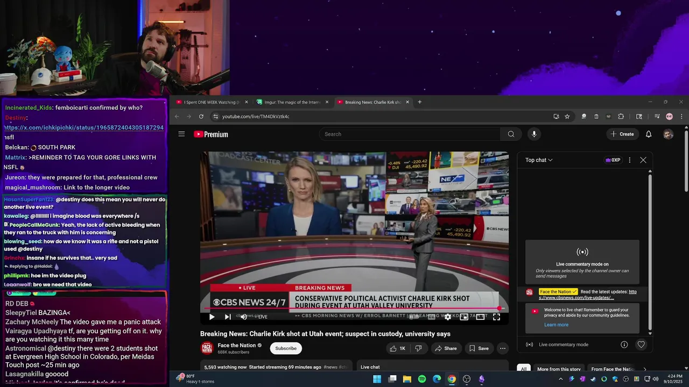This screenshot has width=689, height=387.
Task: Close the live chat panel
Action: (x=643, y=160)
